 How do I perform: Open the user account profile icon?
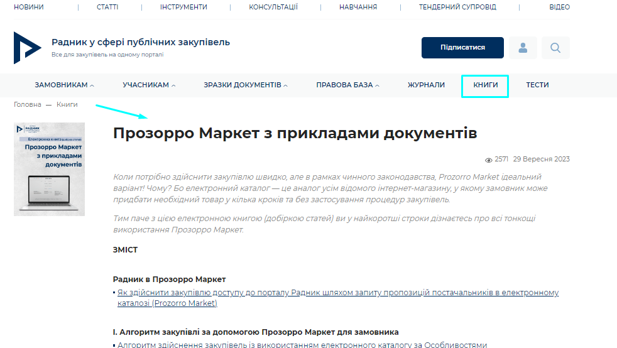(x=523, y=48)
